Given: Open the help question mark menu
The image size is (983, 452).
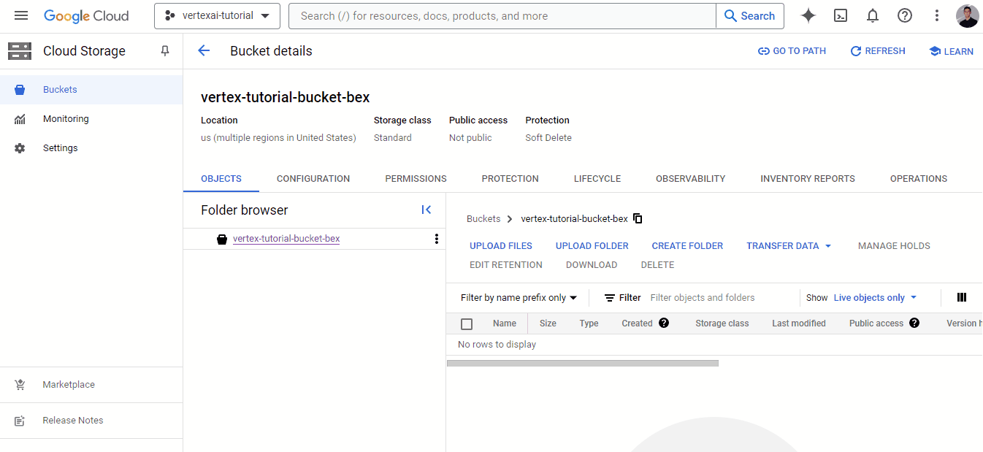Looking at the screenshot, I should click(x=905, y=15).
